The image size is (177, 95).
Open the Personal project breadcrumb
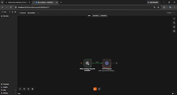22,13
